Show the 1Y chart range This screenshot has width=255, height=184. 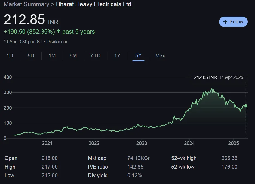point(117,55)
